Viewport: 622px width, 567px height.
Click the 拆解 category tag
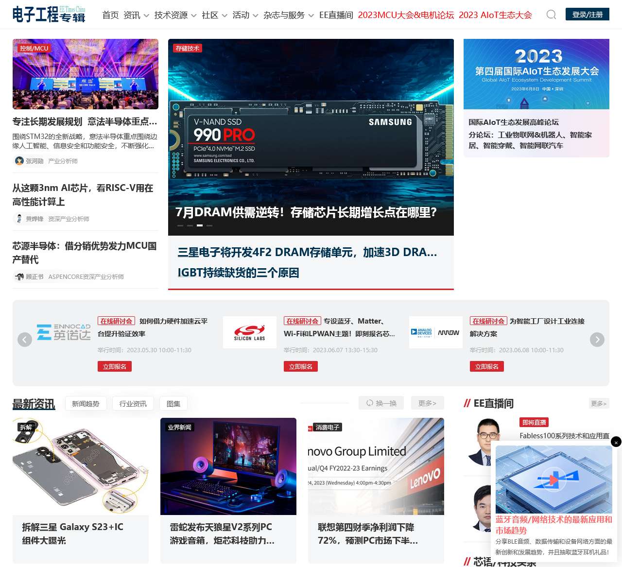[26, 427]
